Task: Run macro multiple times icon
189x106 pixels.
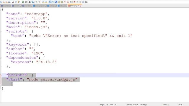Action: click(x=83, y=2)
